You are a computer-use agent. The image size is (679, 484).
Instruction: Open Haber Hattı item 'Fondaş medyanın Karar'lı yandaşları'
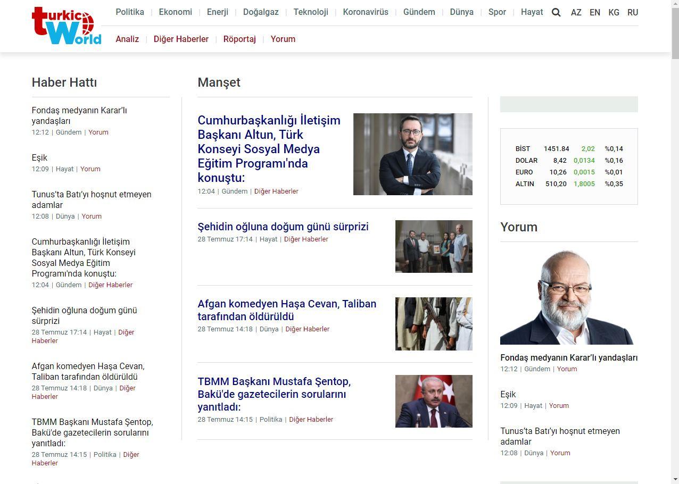click(x=79, y=115)
